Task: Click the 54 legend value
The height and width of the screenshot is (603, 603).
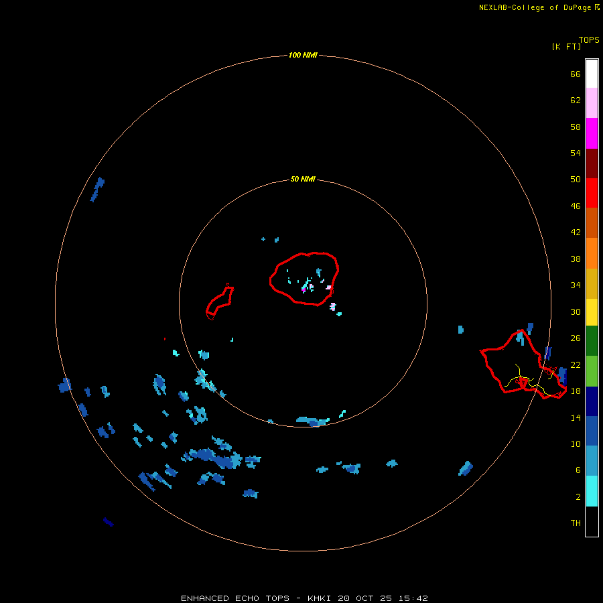Action: coord(576,153)
